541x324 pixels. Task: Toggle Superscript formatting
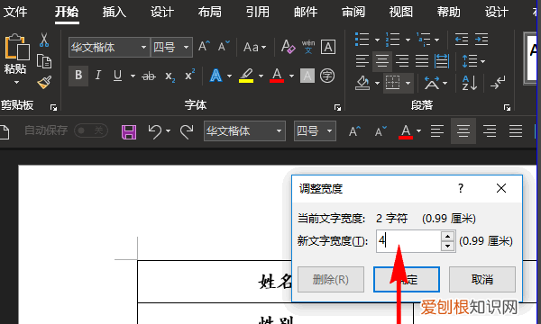[189, 75]
